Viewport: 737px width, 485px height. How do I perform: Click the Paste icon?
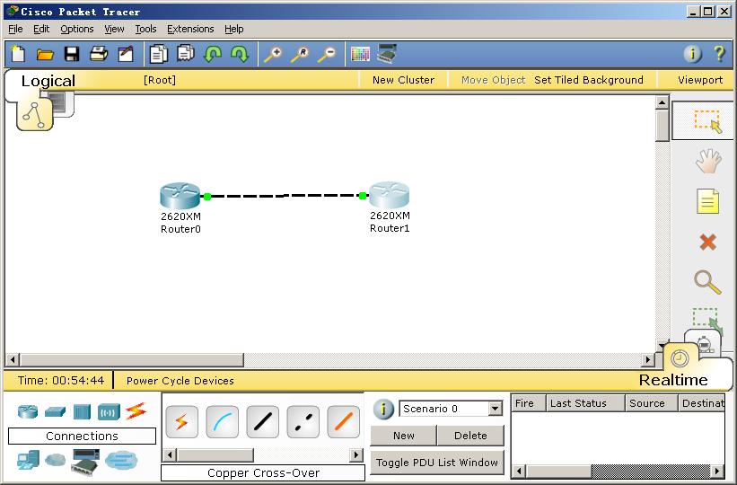click(186, 54)
